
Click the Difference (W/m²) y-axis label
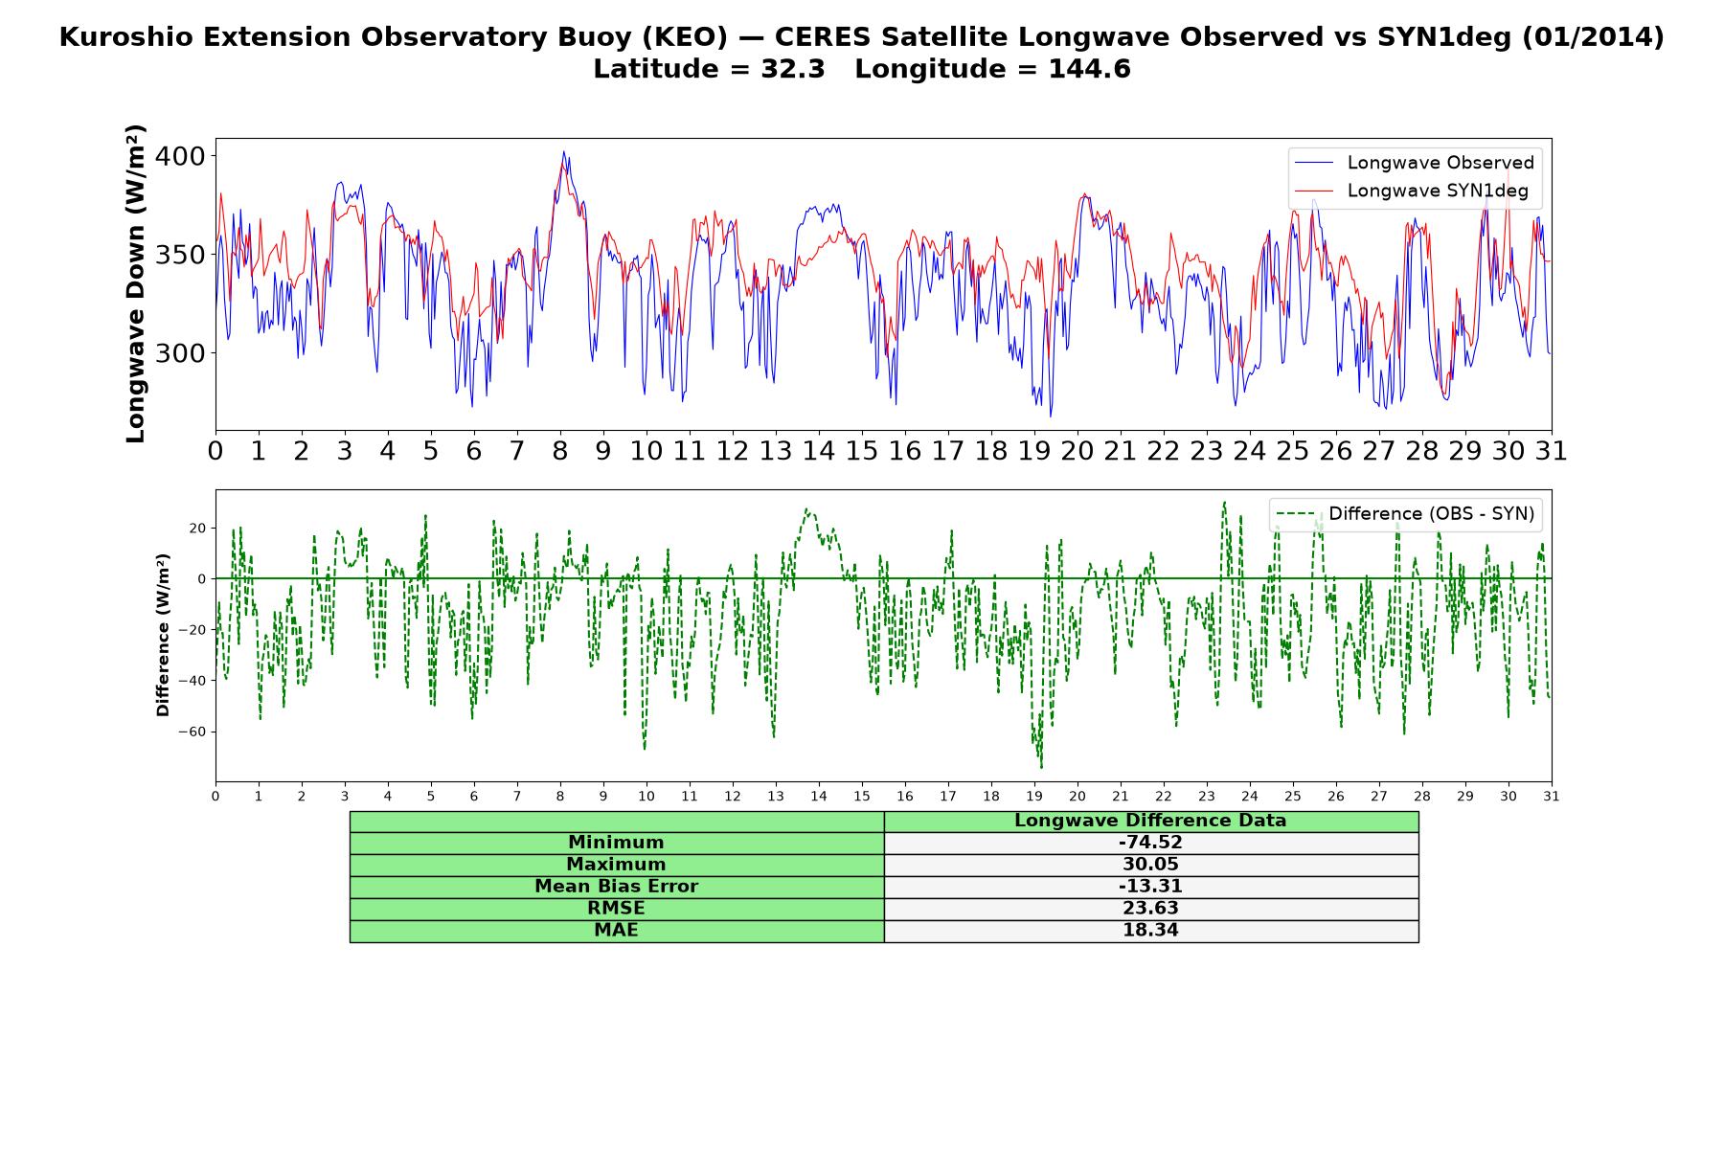click(163, 635)
